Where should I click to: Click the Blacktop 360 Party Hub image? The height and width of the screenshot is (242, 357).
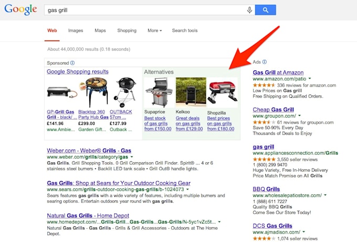point(93,92)
